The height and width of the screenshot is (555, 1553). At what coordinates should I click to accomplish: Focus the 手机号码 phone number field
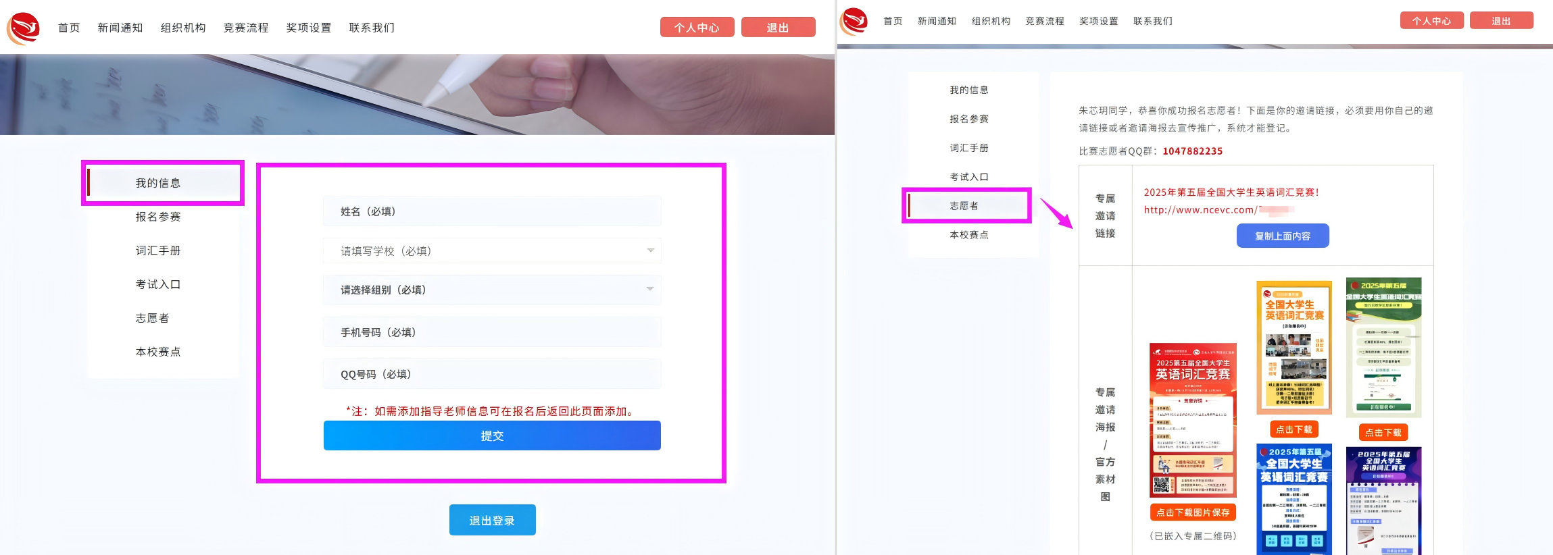tap(491, 332)
